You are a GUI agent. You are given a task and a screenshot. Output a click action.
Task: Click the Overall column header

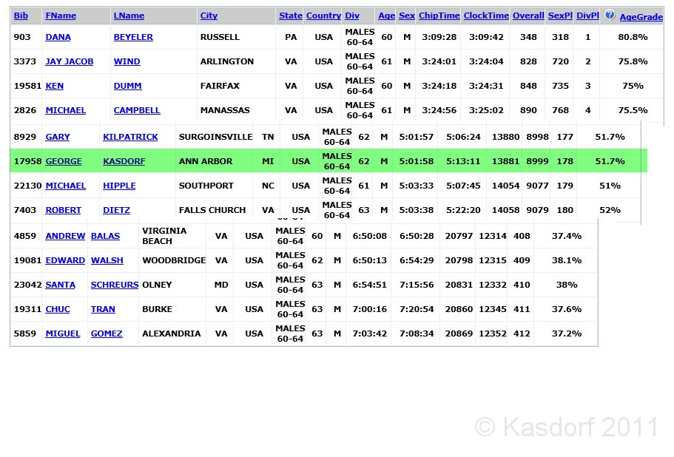[x=528, y=16]
